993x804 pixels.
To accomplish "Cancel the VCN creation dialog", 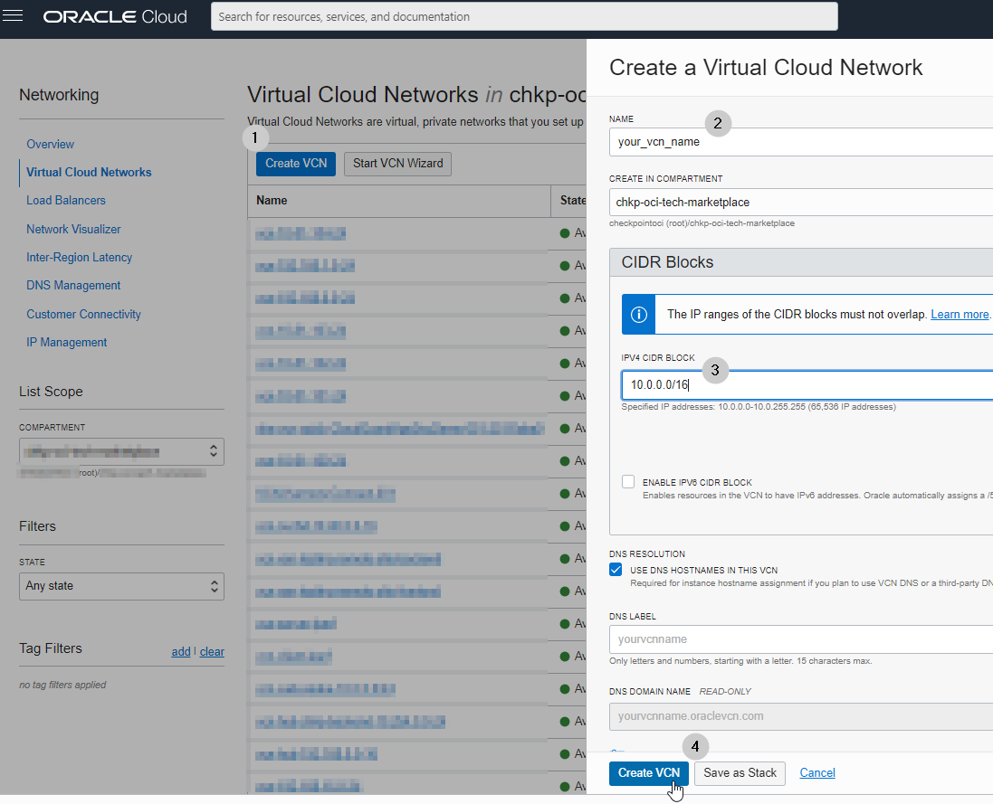I will pos(817,773).
